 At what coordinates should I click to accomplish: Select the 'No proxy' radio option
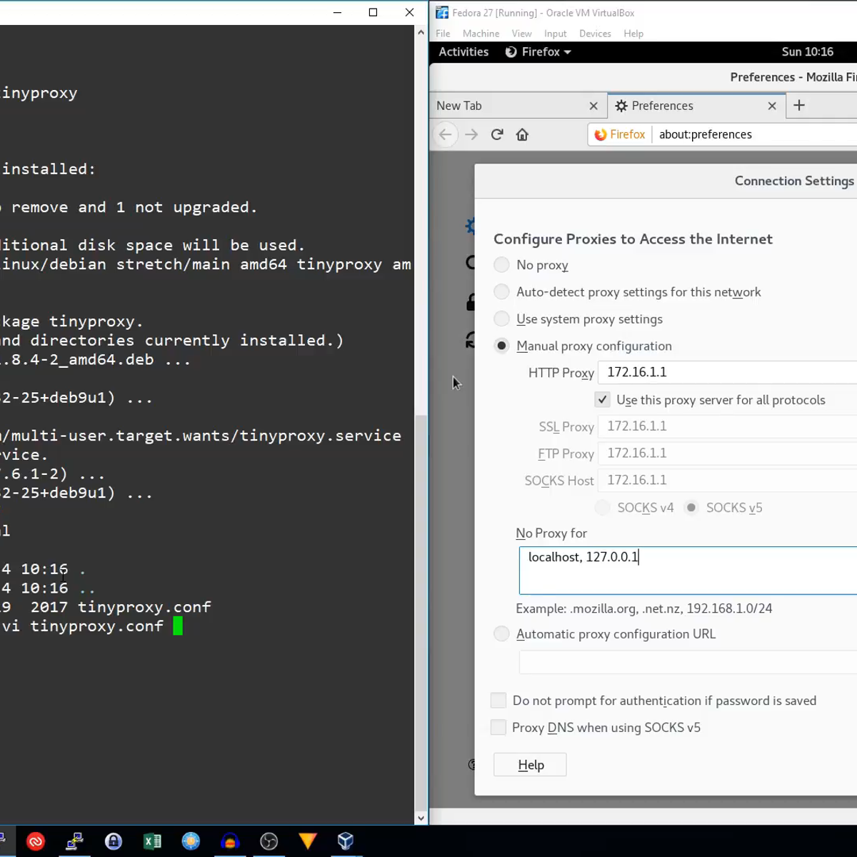coord(501,264)
